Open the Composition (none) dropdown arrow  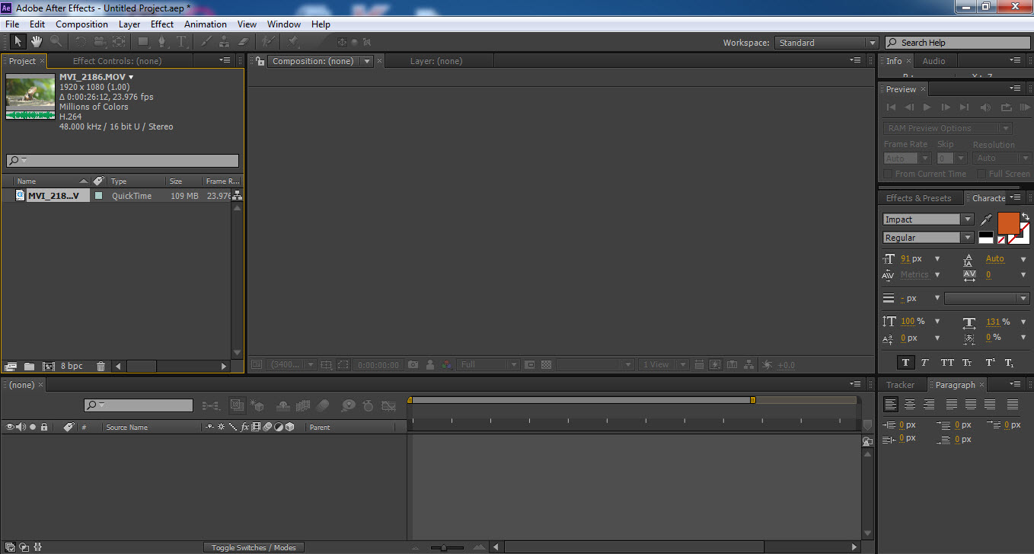367,61
